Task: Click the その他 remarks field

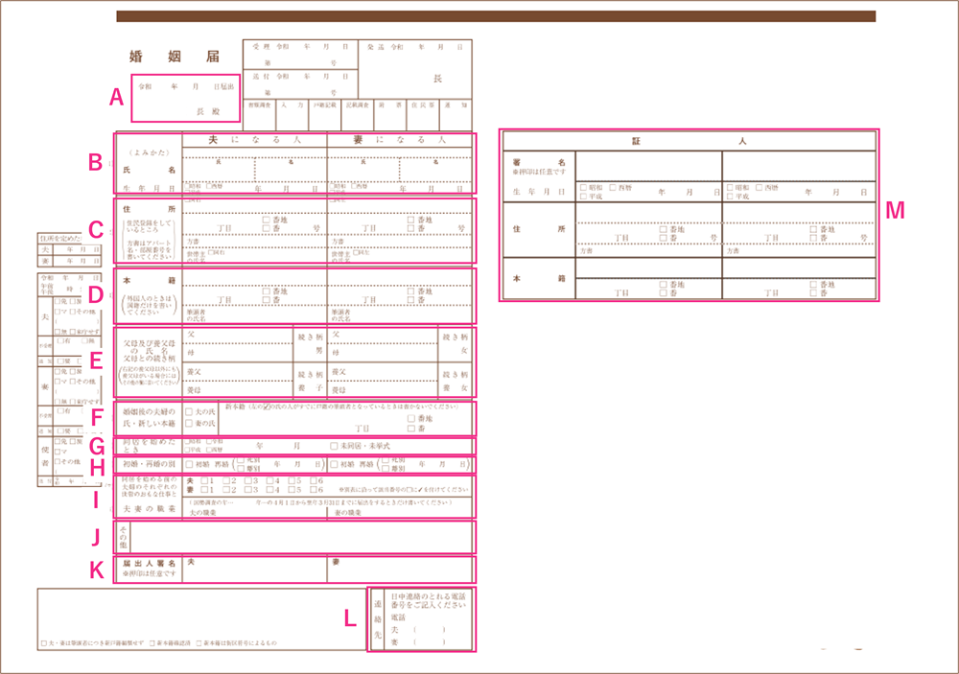Action: (x=299, y=536)
